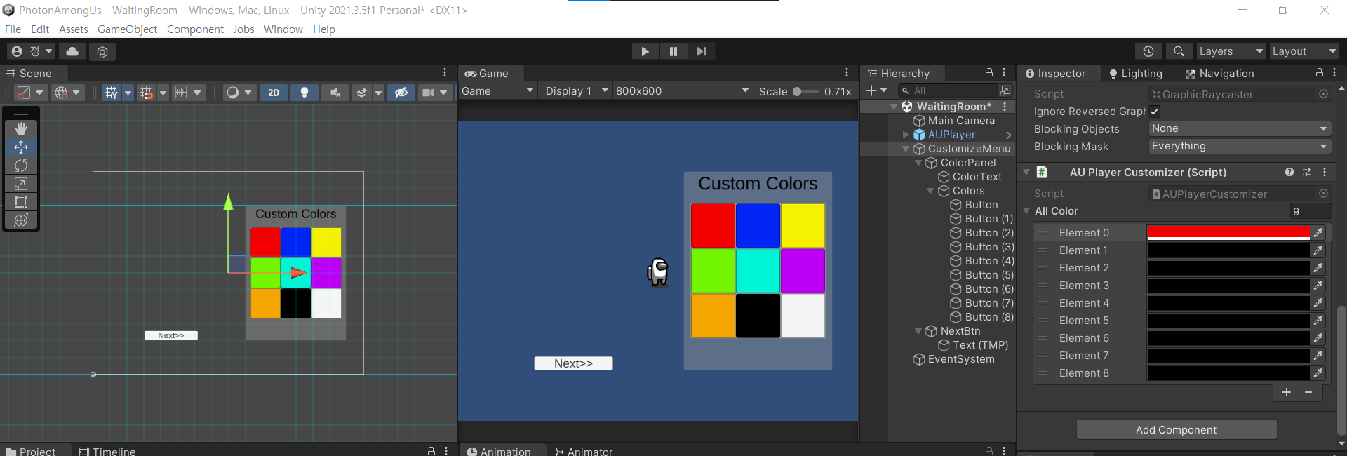
Task: Toggle 2D scene view mode
Action: coord(274,93)
